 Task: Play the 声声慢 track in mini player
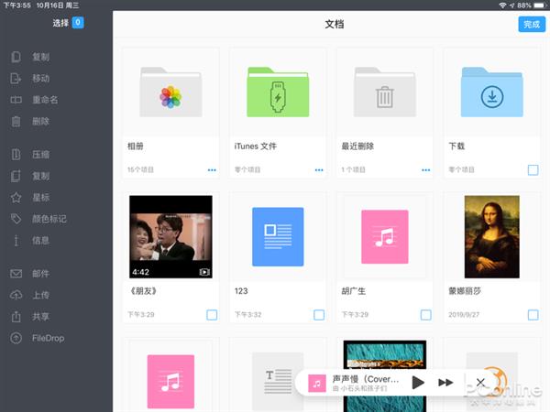(x=418, y=382)
